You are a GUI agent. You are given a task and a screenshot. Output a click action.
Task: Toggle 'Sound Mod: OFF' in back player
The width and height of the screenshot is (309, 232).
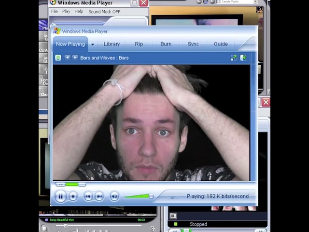click(x=104, y=12)
